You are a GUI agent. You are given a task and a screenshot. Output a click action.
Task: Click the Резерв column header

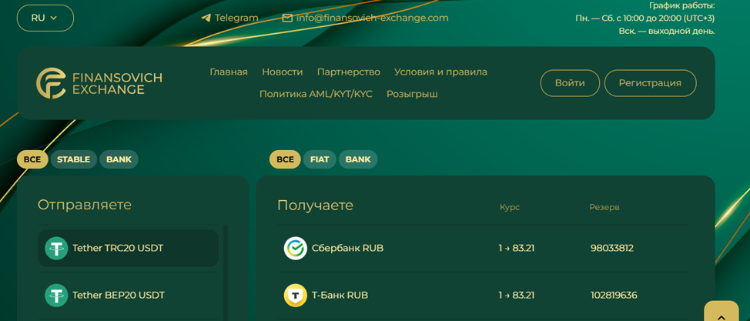pyautogui.click(x=604, y=208)
